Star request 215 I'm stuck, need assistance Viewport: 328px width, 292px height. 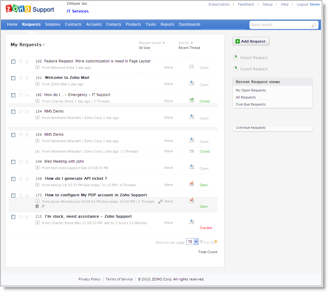pos(21,216)
